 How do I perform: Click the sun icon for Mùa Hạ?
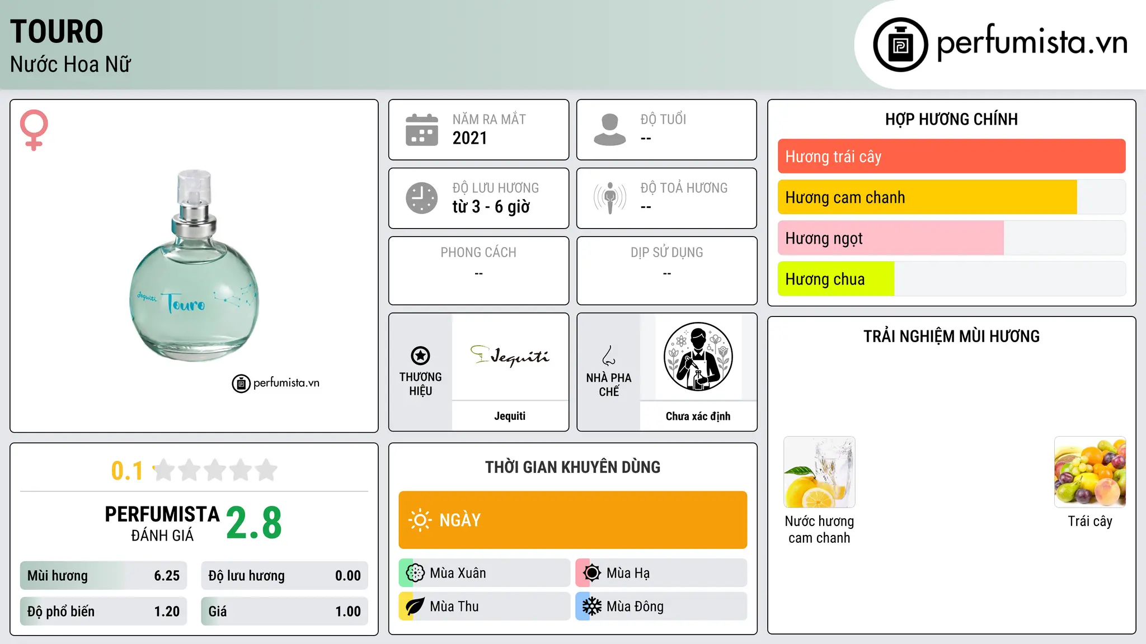coord(592,573)
